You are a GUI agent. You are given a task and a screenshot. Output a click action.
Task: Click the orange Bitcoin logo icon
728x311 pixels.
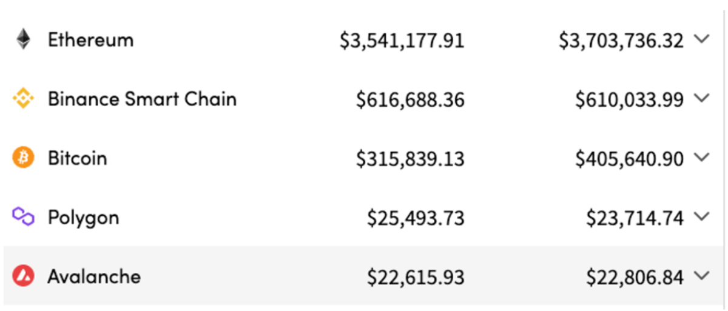(x=23, y=158)
